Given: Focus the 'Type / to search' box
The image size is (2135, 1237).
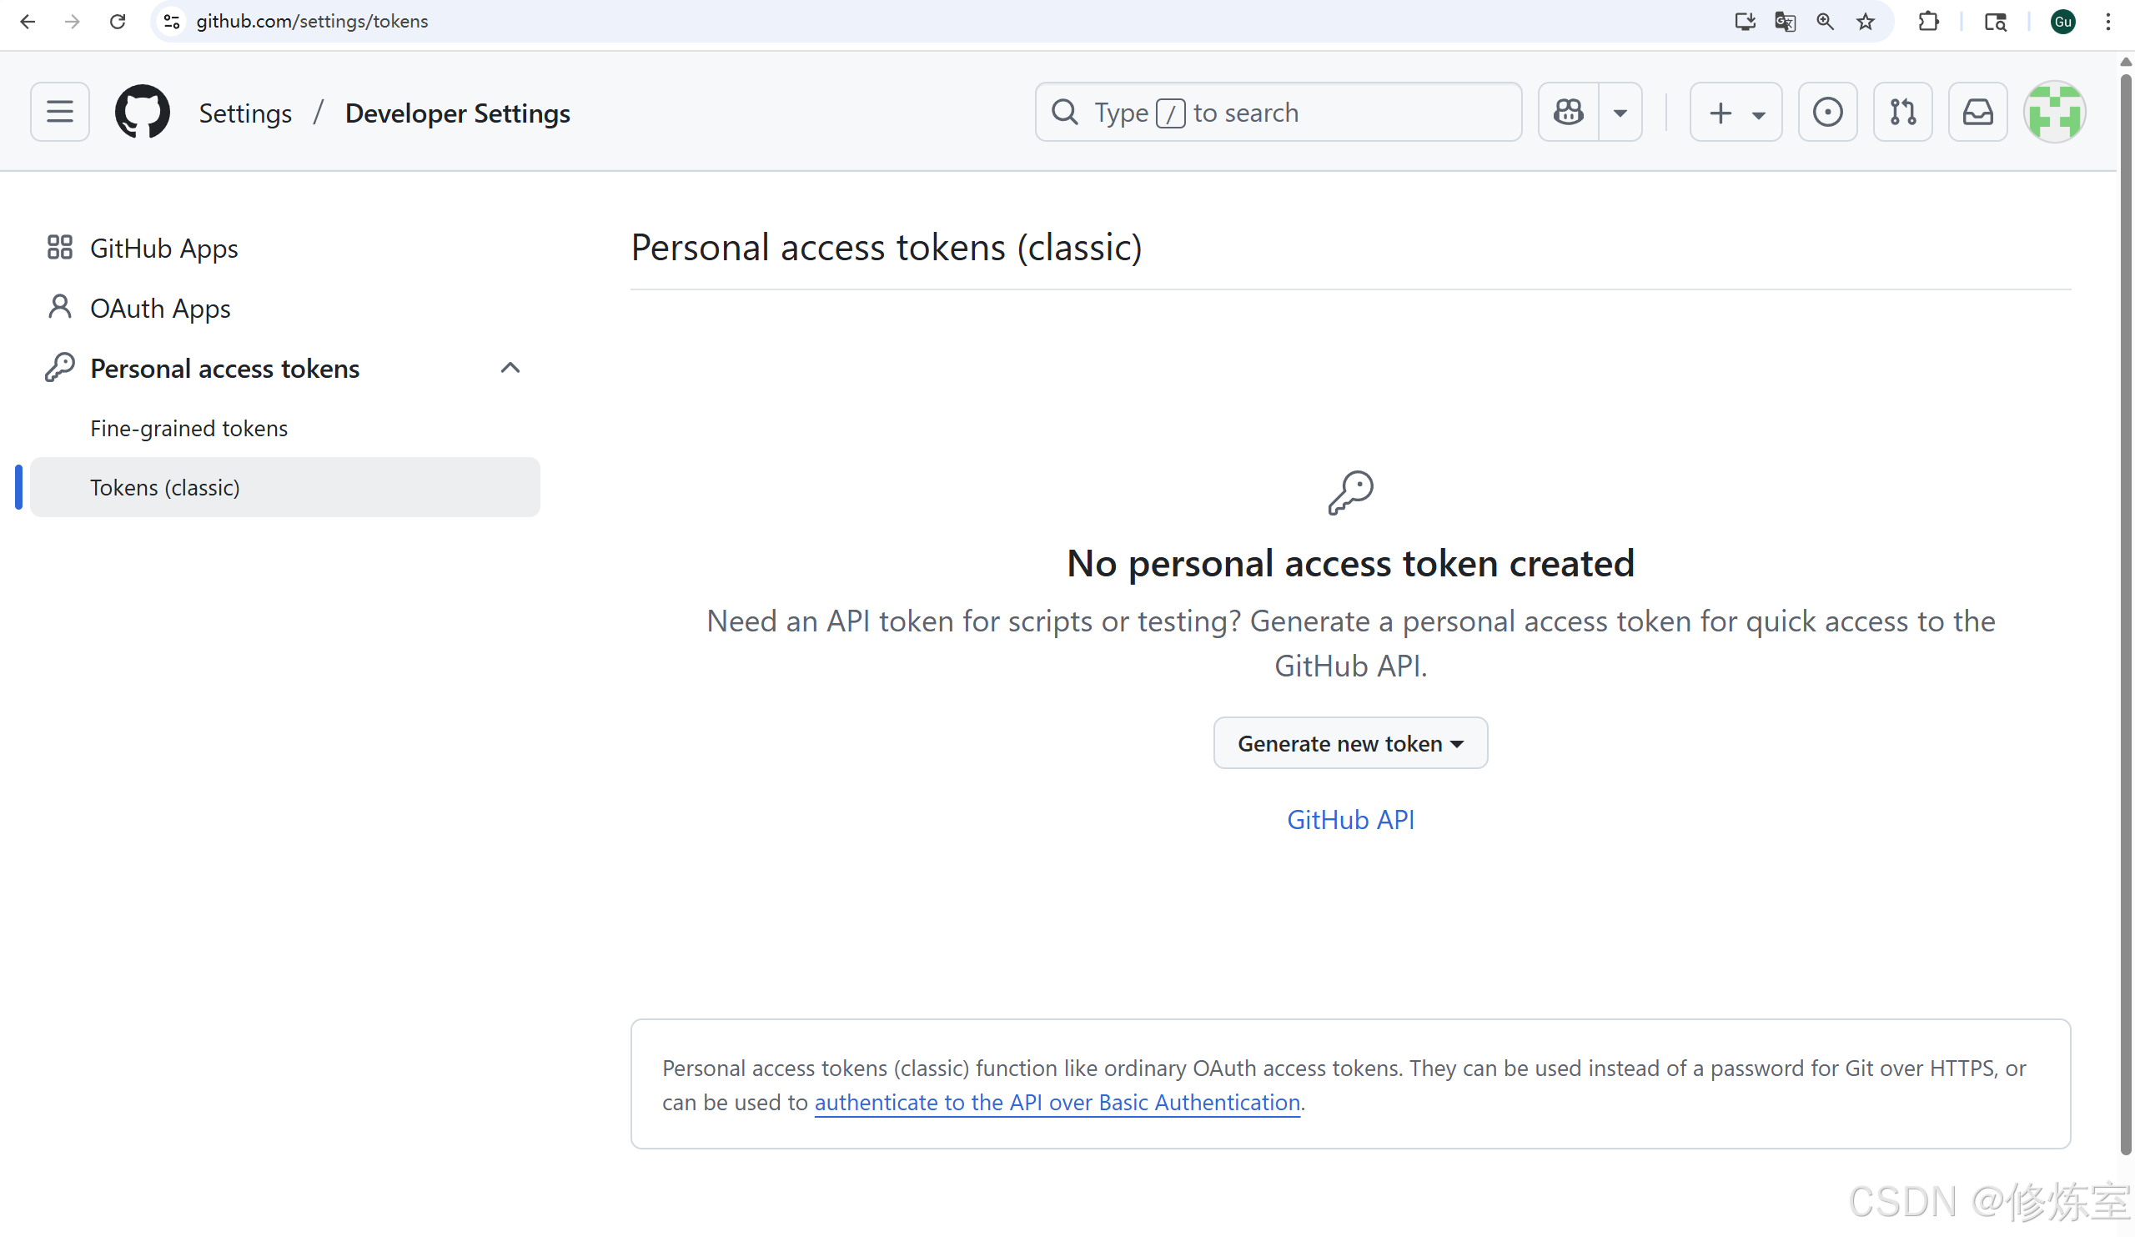Looking at the screenshot, I should 1278,112.
